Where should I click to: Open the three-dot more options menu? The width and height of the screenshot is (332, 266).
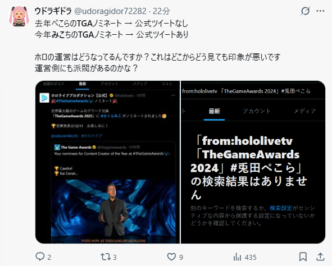pyautogui.click(x=320, y=11)
